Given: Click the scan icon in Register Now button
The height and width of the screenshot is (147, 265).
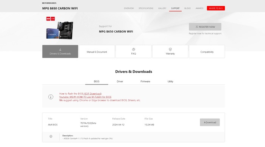Looking at the screenshot, I should [x=197, y=27].
